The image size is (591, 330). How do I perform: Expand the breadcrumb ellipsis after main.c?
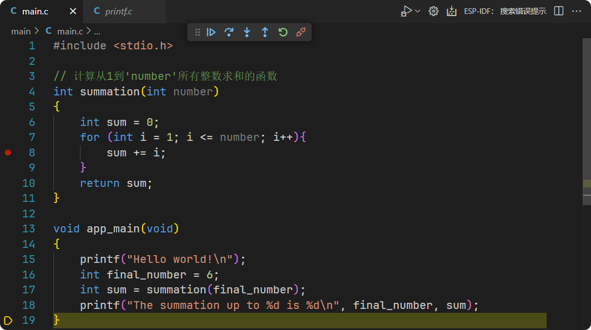coord(97,32)
